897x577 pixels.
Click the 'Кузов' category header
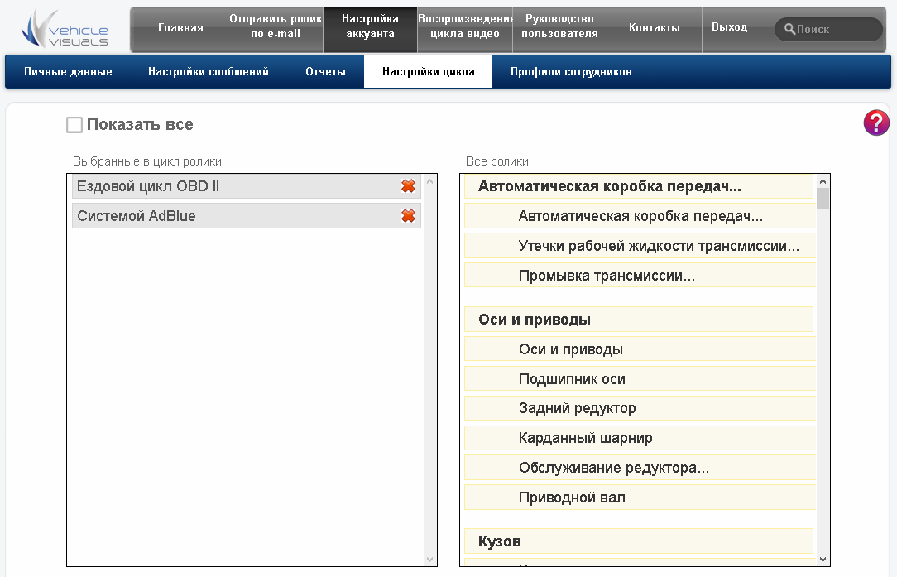coord(639,541)
